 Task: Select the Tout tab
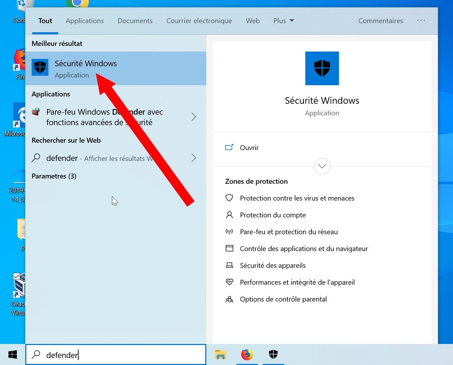[45, 21]
